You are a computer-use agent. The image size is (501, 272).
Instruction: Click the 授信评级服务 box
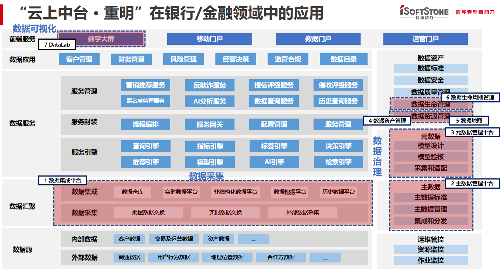tap(274, 85)
